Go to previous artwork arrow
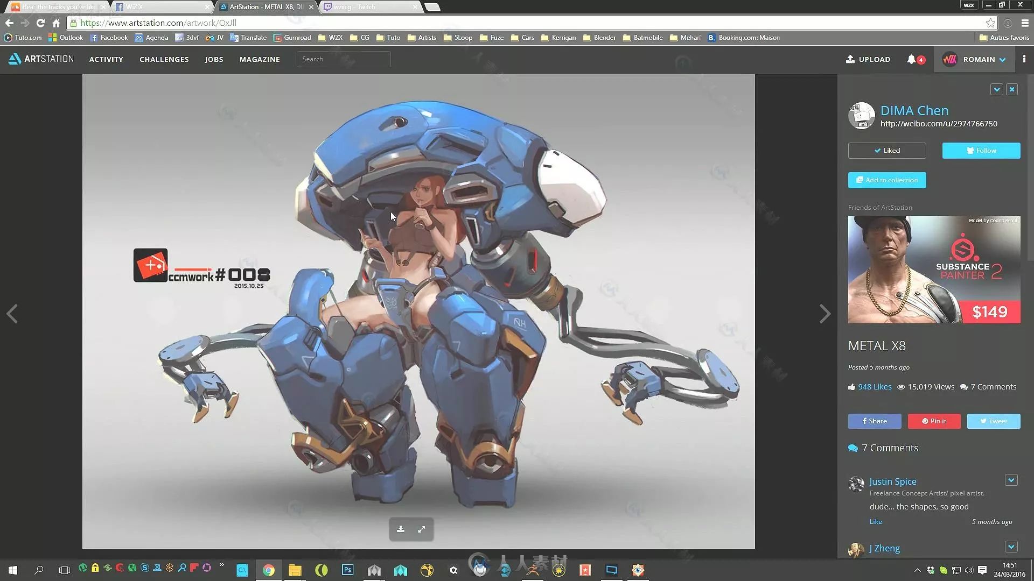This screenshot has height=581, width=1034. pos(12,314)
